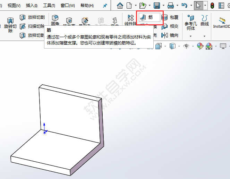Viewport: 230px width, 179px height.
Task: Expand dropdown arrow beside Undo icon
Action: tap(191, 6)
